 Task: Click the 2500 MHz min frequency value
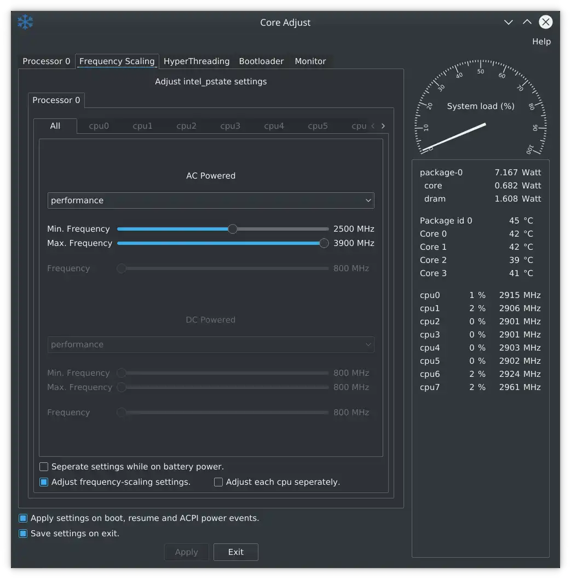click(x=354, y=229)
